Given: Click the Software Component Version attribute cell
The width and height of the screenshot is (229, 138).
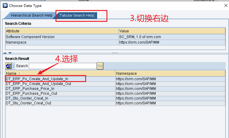Looking at the screenshot, I should 62,37.
